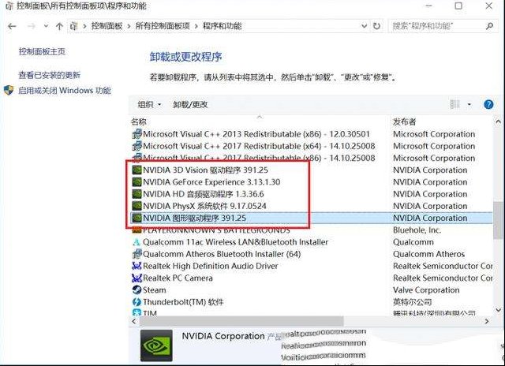Click horizontal scrollbar left arrow
Screen dimensions: 505x366
tap(134, 321)
